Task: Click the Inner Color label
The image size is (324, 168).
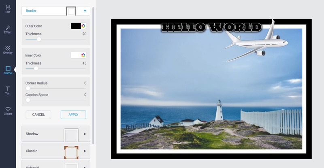Action: pyautogui.click(x=33, y=55)
